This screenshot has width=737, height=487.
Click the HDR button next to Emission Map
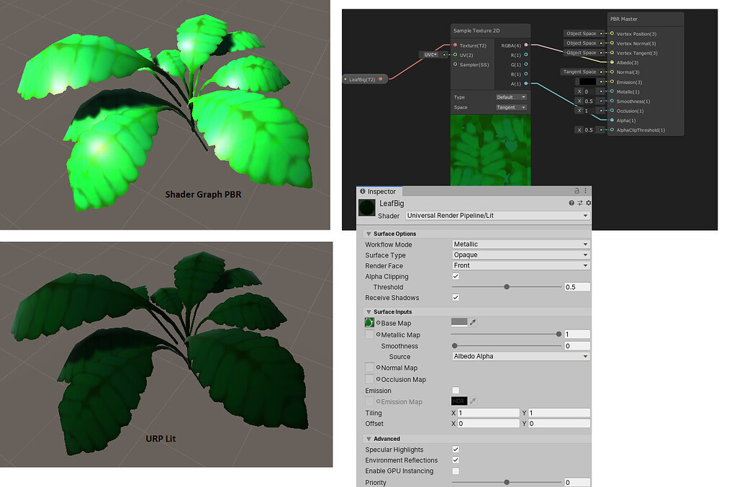coord(458,401)
